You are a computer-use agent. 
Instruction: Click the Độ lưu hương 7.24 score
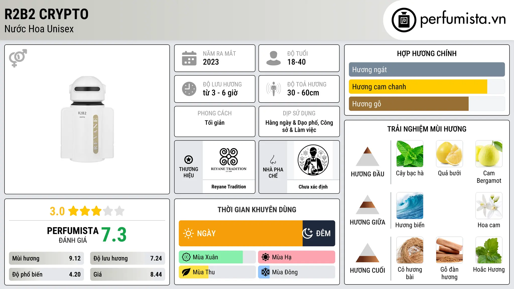coord(127,258)
